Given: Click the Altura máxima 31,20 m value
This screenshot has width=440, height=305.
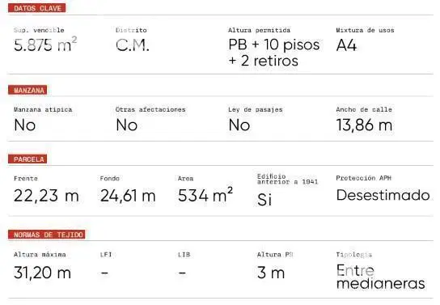Looking at the screenshot, I should point(42,273).
